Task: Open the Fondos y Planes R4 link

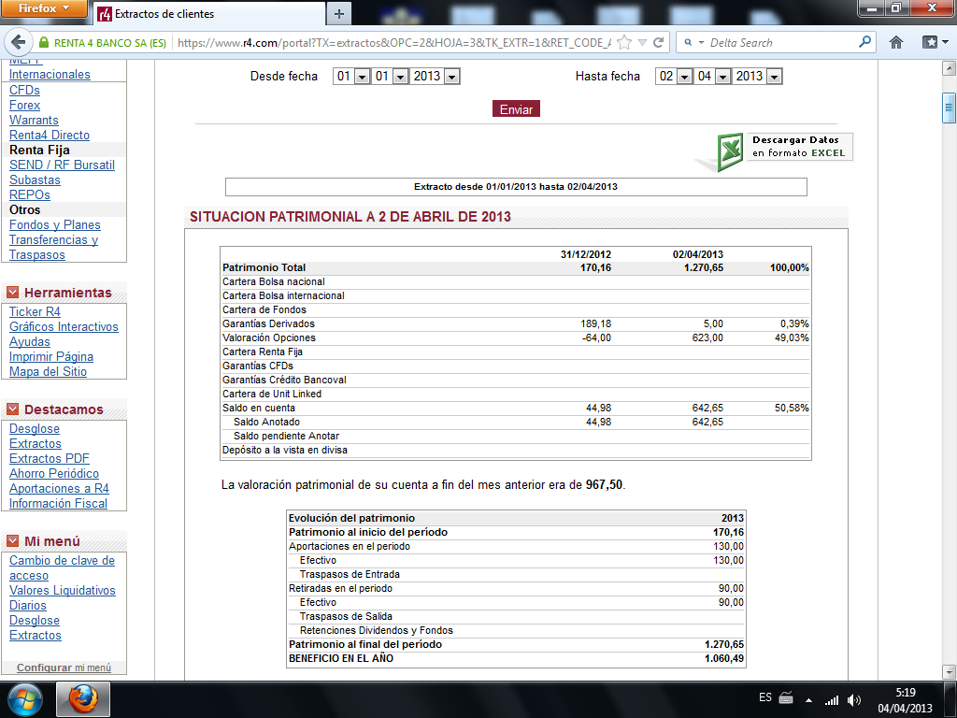Action: 55,224
